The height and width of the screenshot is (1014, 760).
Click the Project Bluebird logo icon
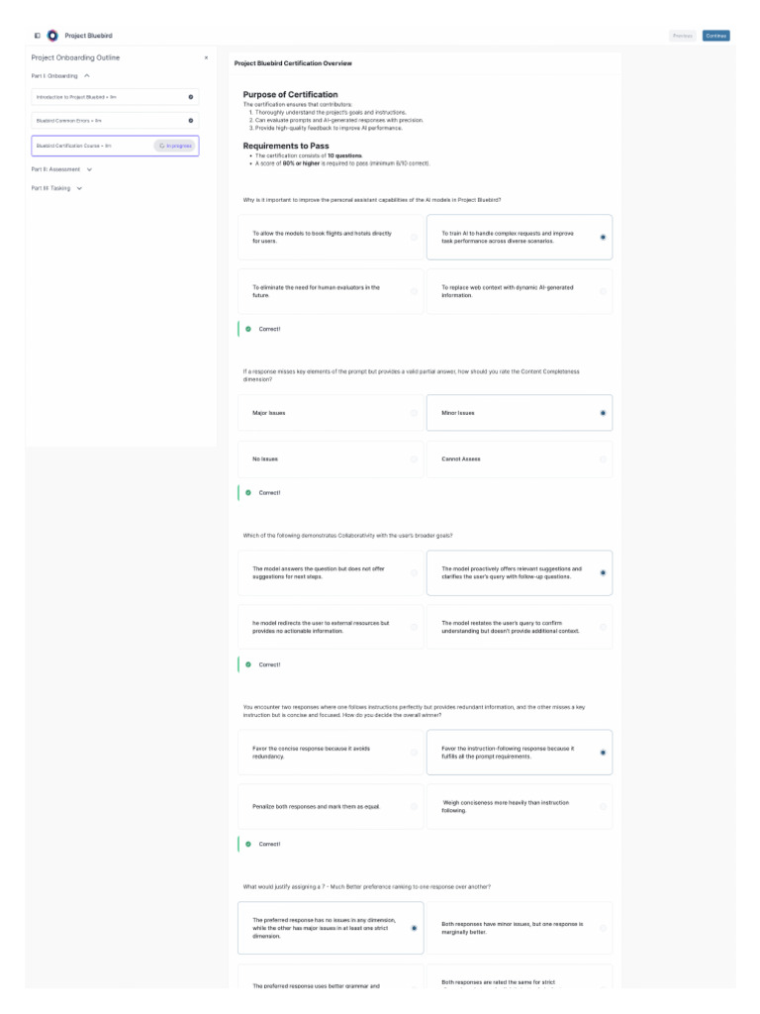tap(52, 36)
